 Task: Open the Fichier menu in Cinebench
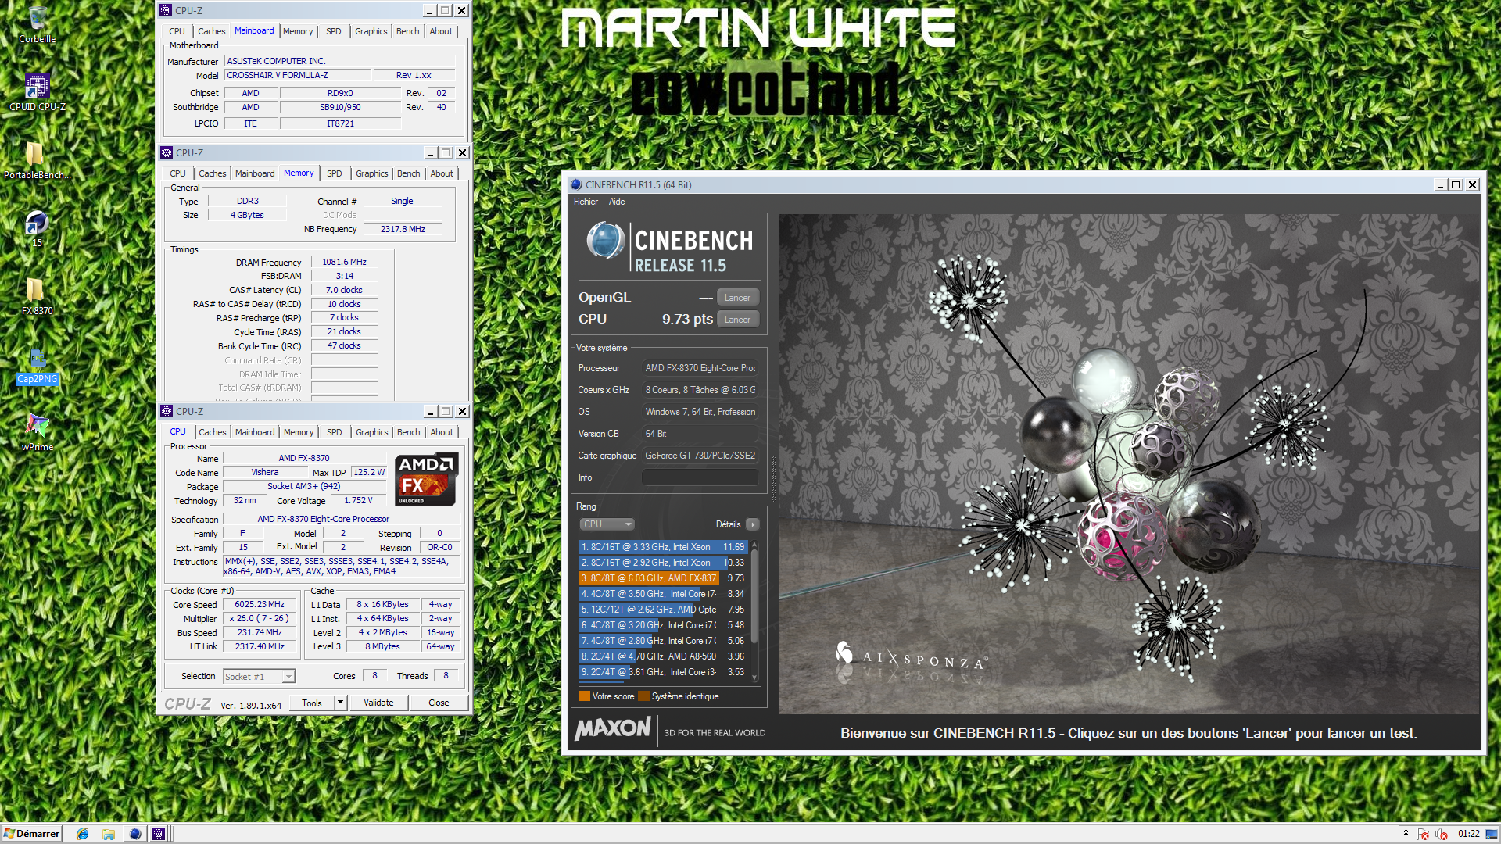(x=586, y=202)
